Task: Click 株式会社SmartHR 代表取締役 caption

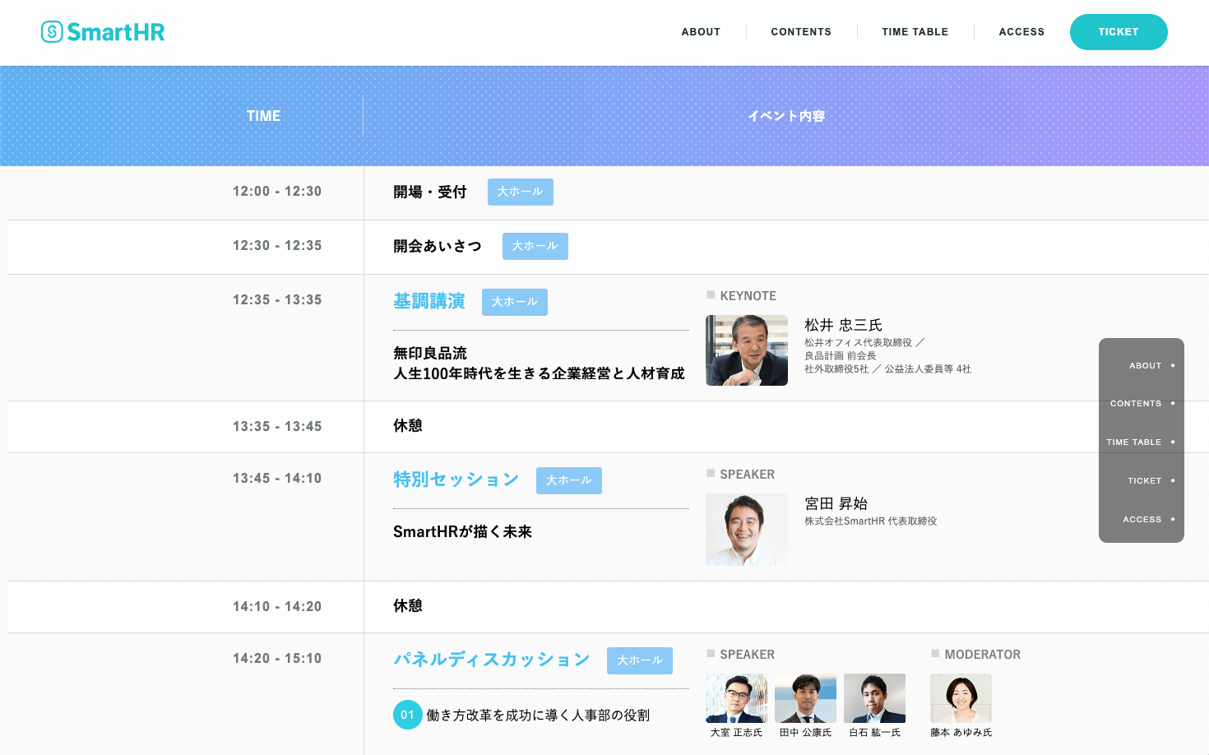Action: click(870, 521)
